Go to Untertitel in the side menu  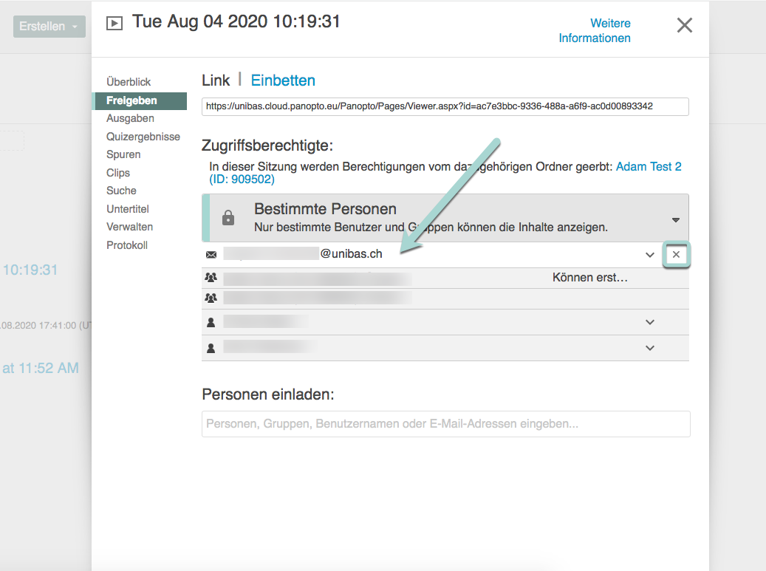127,209
